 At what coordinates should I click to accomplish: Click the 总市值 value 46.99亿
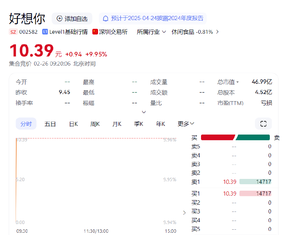pos(262,82)
